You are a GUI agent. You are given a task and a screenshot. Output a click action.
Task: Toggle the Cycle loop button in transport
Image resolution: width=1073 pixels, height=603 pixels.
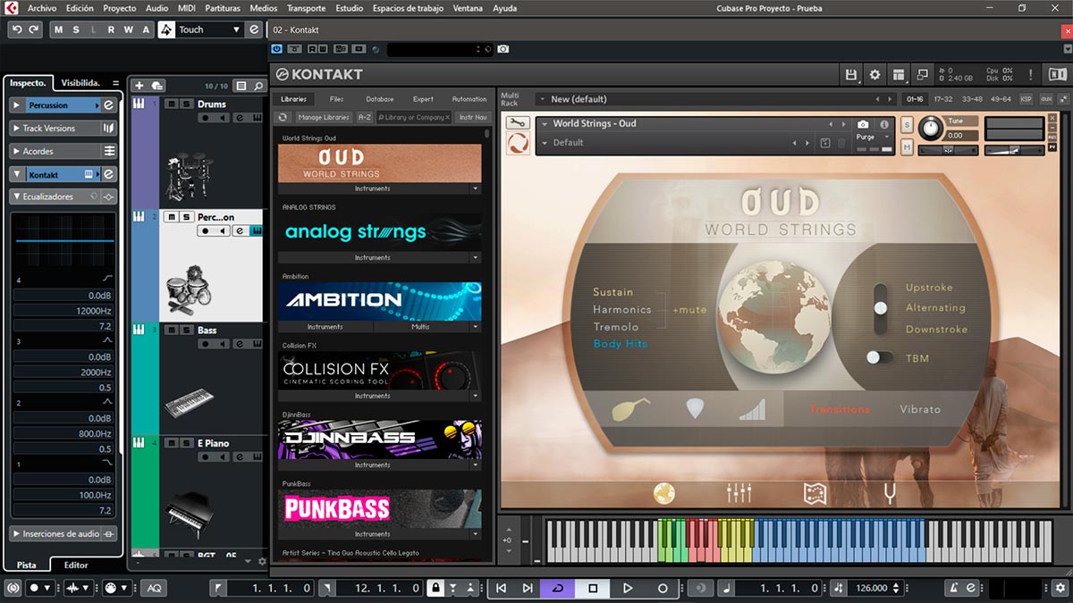(558, 588)
